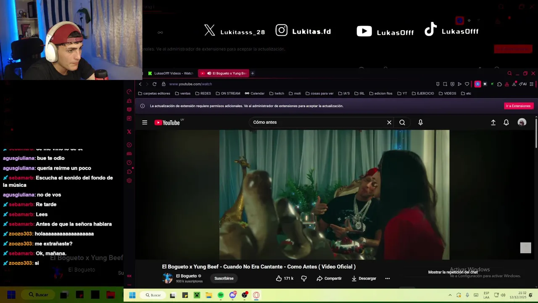This screenshot has width=538, height=303.
Task: Reload the YouTube page
Action: 155,84
